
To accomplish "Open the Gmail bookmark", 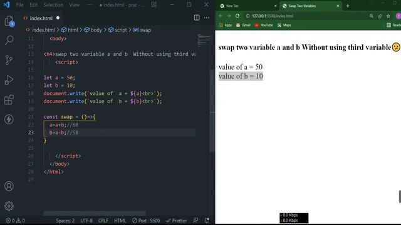I will (243, 25).
